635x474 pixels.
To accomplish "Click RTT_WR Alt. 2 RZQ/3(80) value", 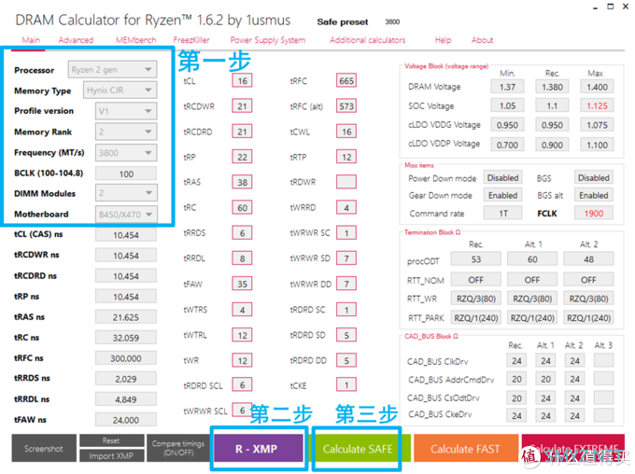I will [x=588, y=299].
